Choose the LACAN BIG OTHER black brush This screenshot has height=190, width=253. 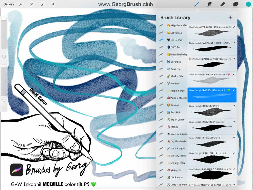(x=212, y=174)
